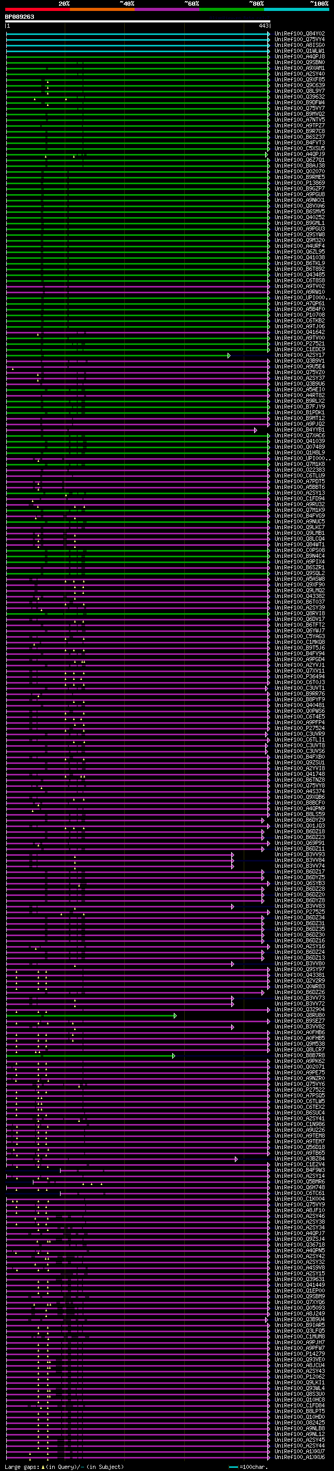Select hit label UniRef100_A7NTV5
The height and width of the screenshot is (1471, 334).
300,119
